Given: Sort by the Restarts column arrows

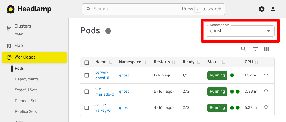Looking at the screenshot, I should [x=174, y=62].
